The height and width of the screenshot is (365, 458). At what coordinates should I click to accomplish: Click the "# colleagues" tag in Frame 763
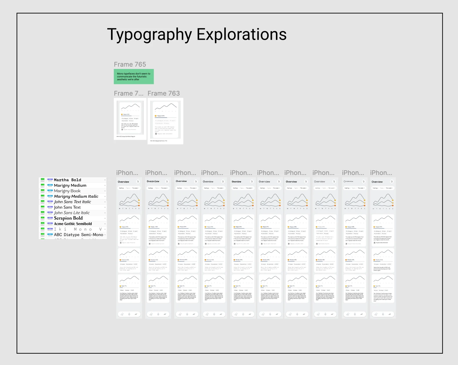click(159, 121)
